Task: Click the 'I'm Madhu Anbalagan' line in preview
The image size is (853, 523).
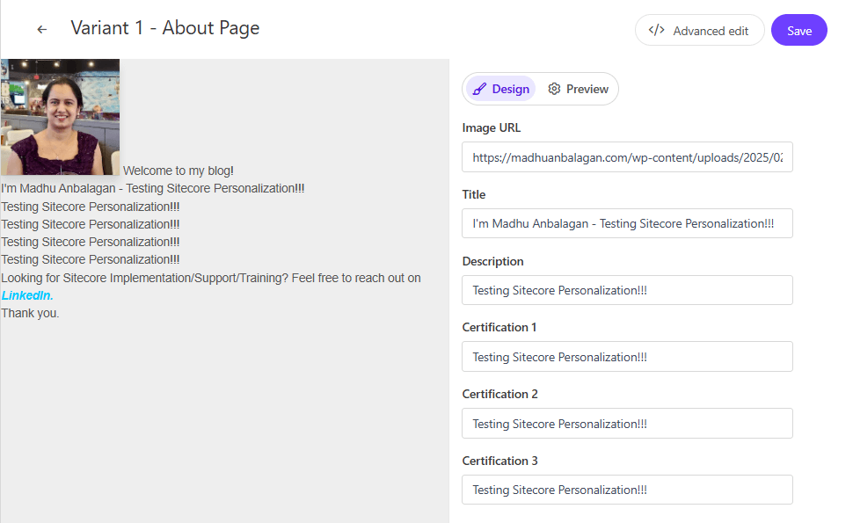Action: click(153, 188)
